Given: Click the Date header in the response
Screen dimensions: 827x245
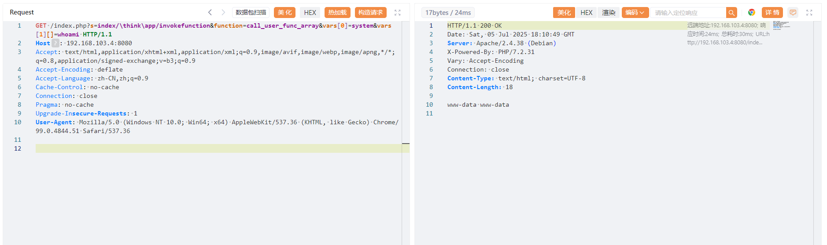Looking at the screenshot, I should 511,34.
